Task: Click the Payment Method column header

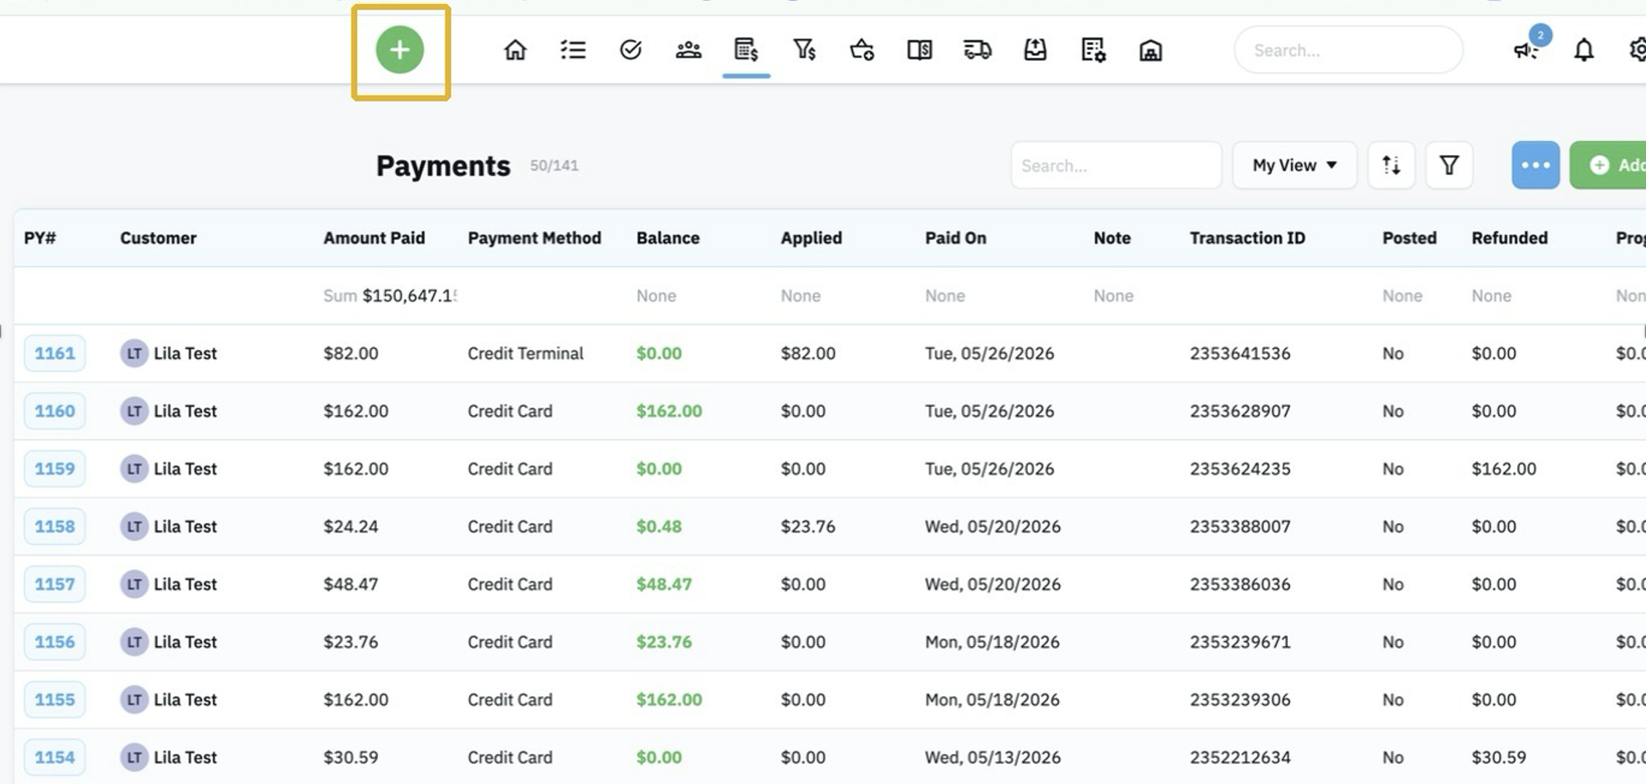Action: coord(535,238)
